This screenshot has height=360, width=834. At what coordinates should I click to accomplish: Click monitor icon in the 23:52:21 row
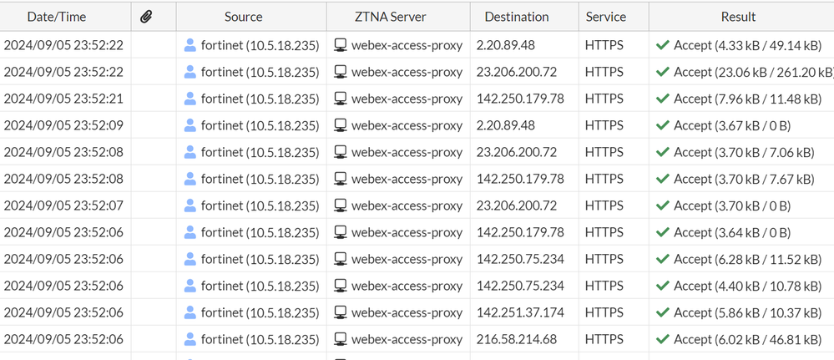341,99
